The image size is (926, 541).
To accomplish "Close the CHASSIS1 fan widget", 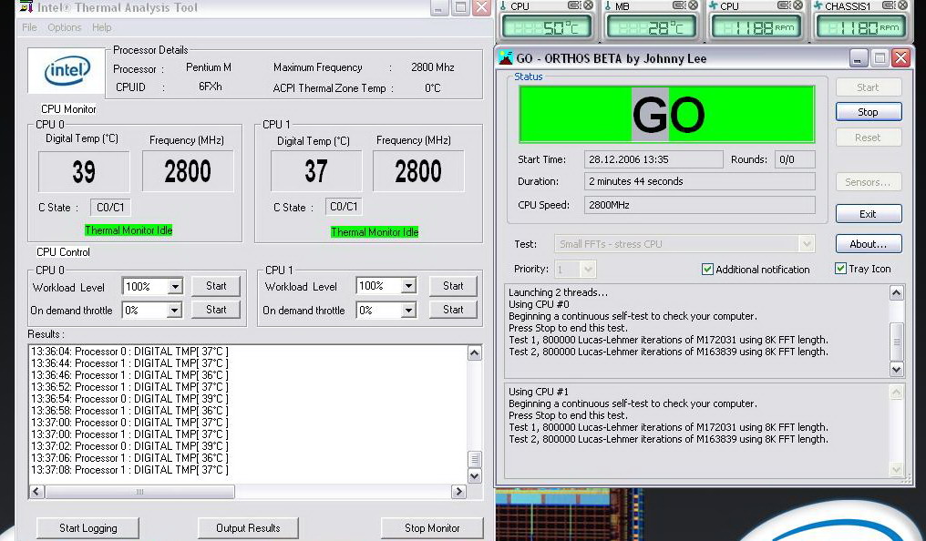I will click(x=902, y=5).
